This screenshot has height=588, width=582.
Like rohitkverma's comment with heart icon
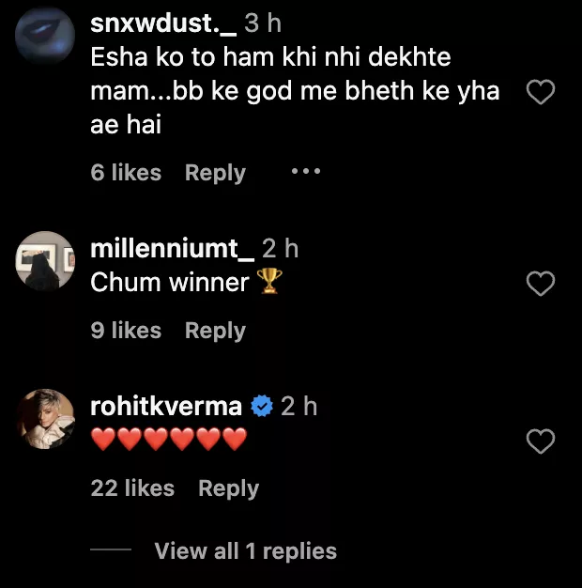541,441
